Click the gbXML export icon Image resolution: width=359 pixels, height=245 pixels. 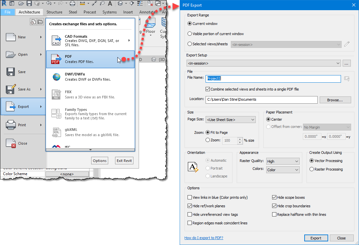pyautogui.click(x=56, y=133)
